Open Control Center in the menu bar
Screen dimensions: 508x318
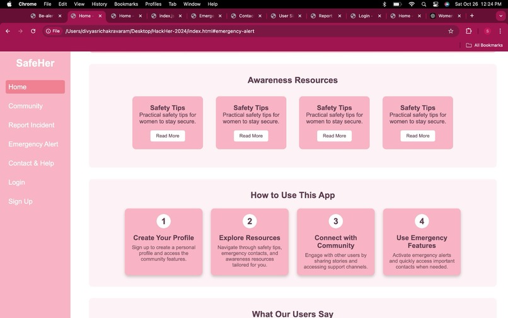436,4
